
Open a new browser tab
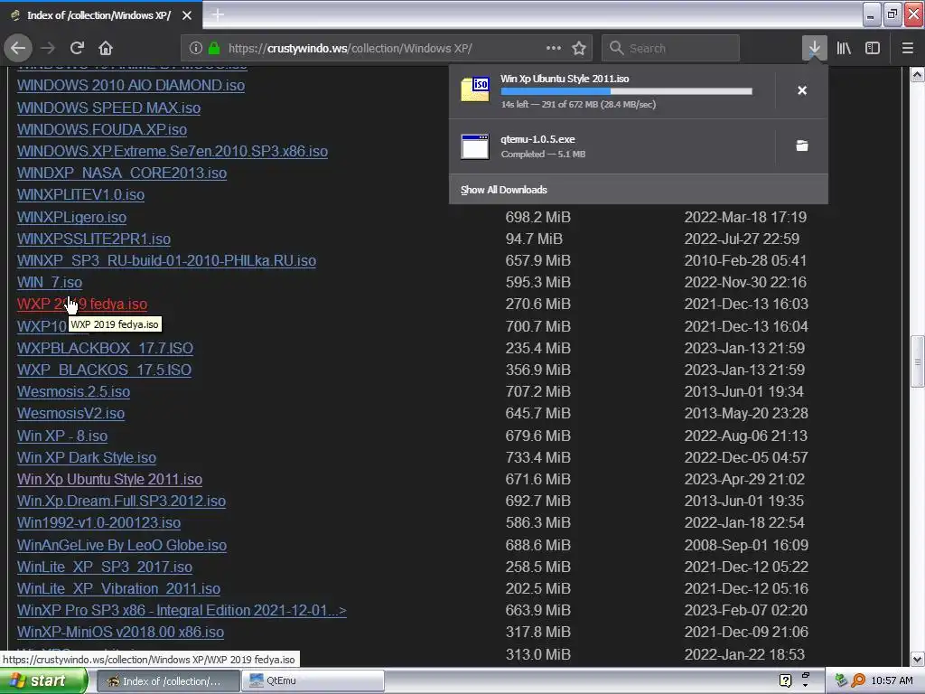218,14
